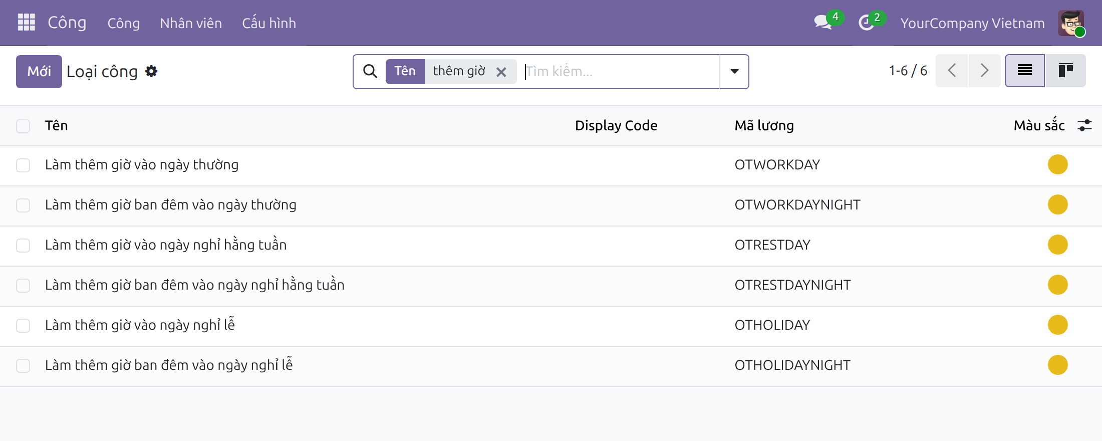Sort by the Mã lương column

764,125
